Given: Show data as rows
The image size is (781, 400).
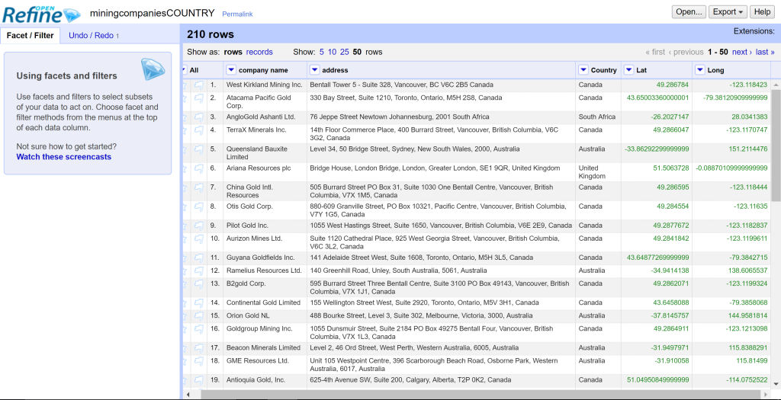Looking at the screenshot, I should point(233,52).
